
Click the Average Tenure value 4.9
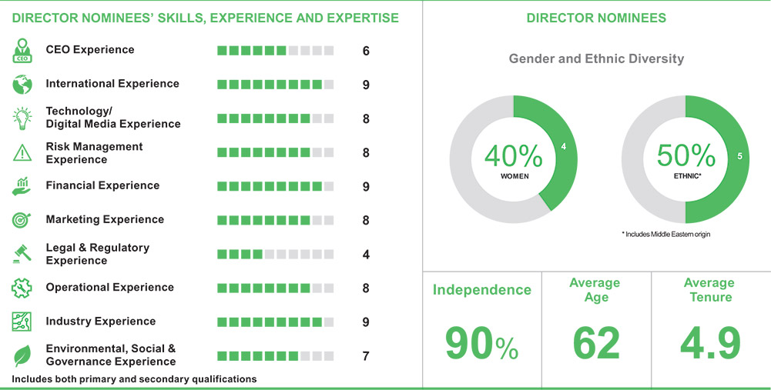(709, 343)
